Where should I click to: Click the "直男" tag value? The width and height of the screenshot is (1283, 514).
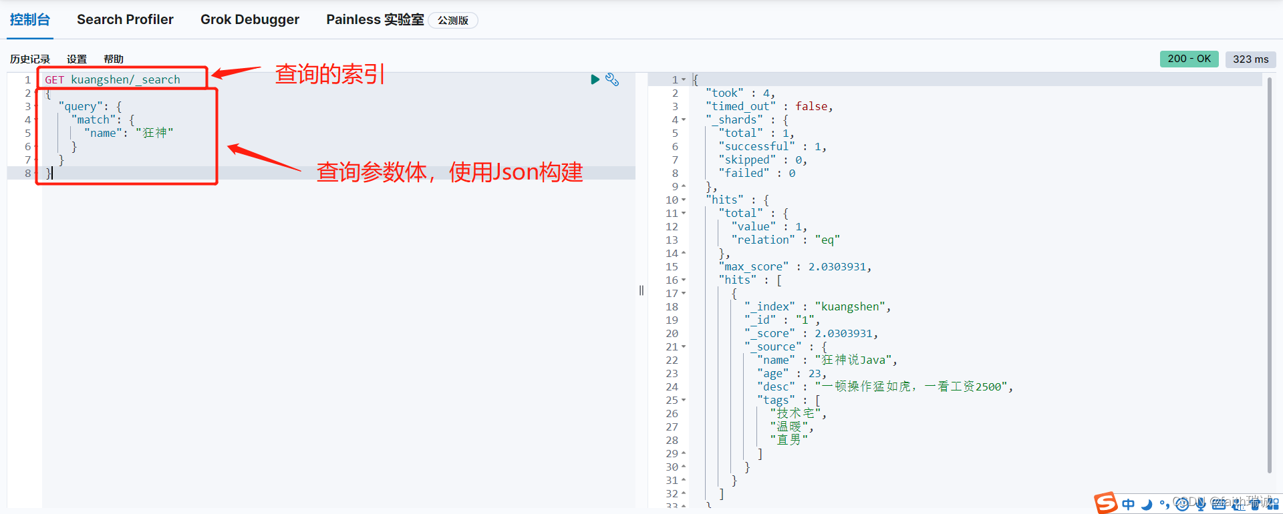pos(789,440)
